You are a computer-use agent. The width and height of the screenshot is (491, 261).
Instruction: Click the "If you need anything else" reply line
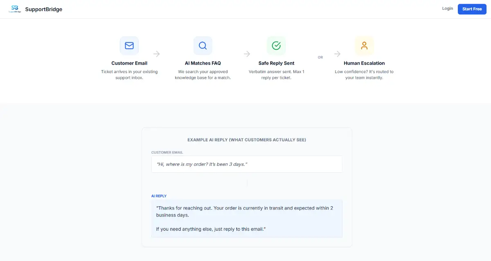[x=211, y=229]
